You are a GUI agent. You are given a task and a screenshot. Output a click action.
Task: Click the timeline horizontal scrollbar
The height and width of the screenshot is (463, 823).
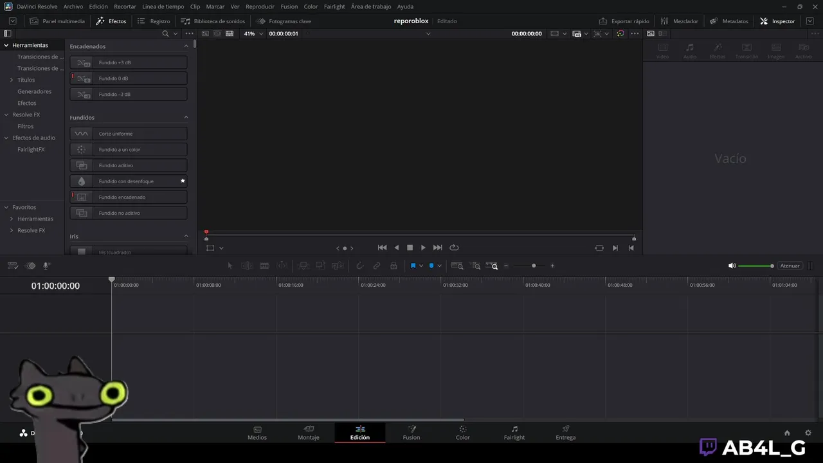pyautogui.click(x=288, y=420)
